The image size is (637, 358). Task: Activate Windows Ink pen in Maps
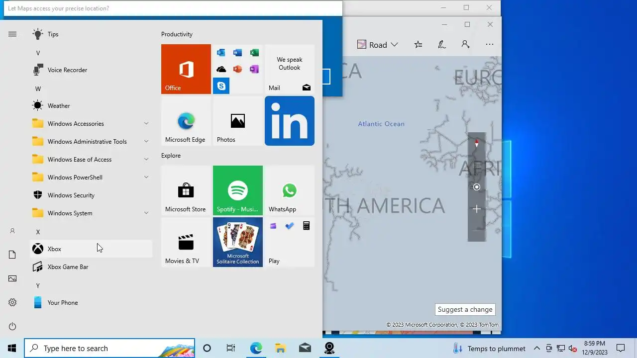tap(441, 45)
